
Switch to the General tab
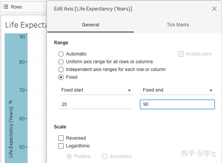tap(90, 25)
